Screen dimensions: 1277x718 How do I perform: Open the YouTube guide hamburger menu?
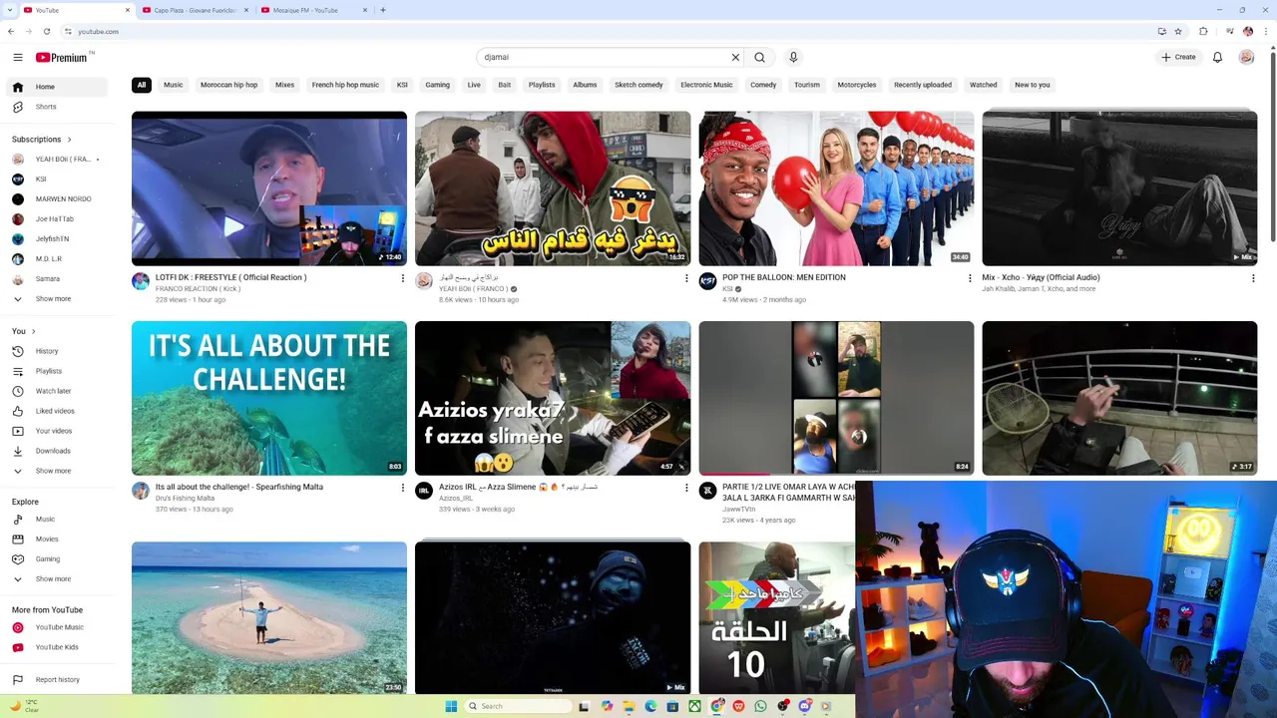(x=17, y=57)
